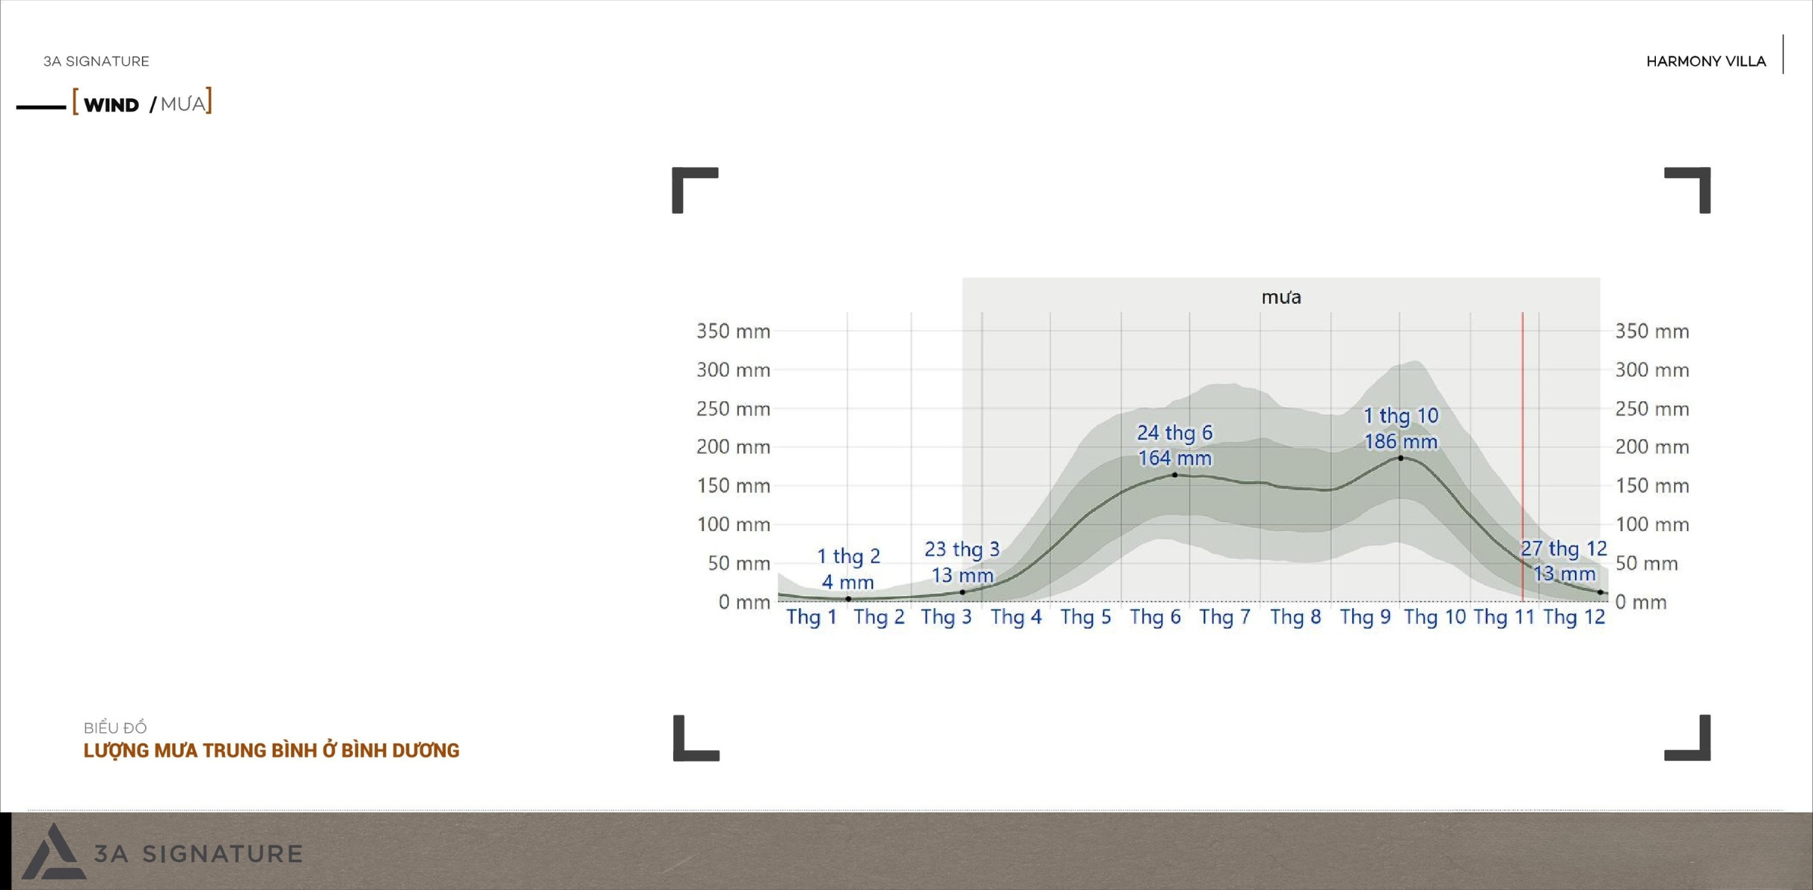Click the 27 thg 12 13 mm data point
1813x890 pixels.
[1600, 592]
